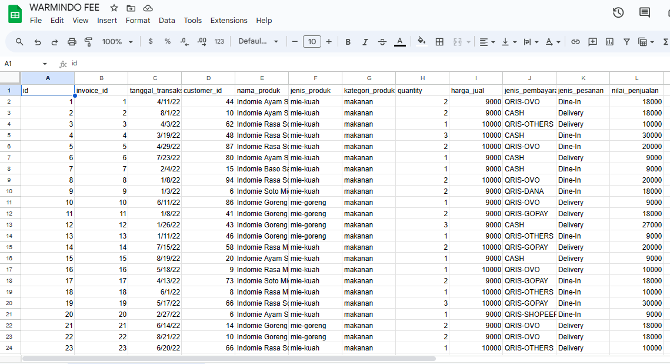Viewport: 670px width, 364px height.
Task: Select cell containing QRIS-DANA payment
Action: [529, 191]
